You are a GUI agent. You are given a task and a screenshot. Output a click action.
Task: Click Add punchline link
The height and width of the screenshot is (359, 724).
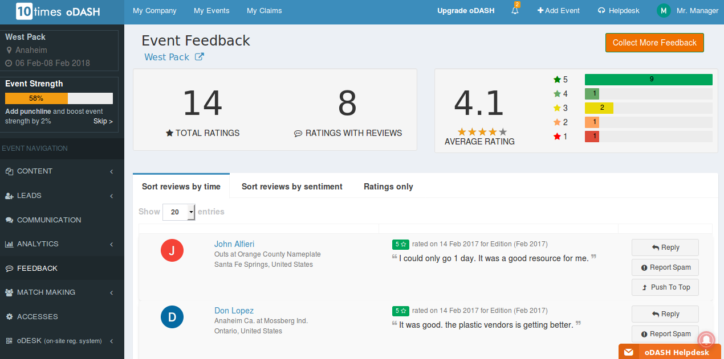(x=28, y=112)
